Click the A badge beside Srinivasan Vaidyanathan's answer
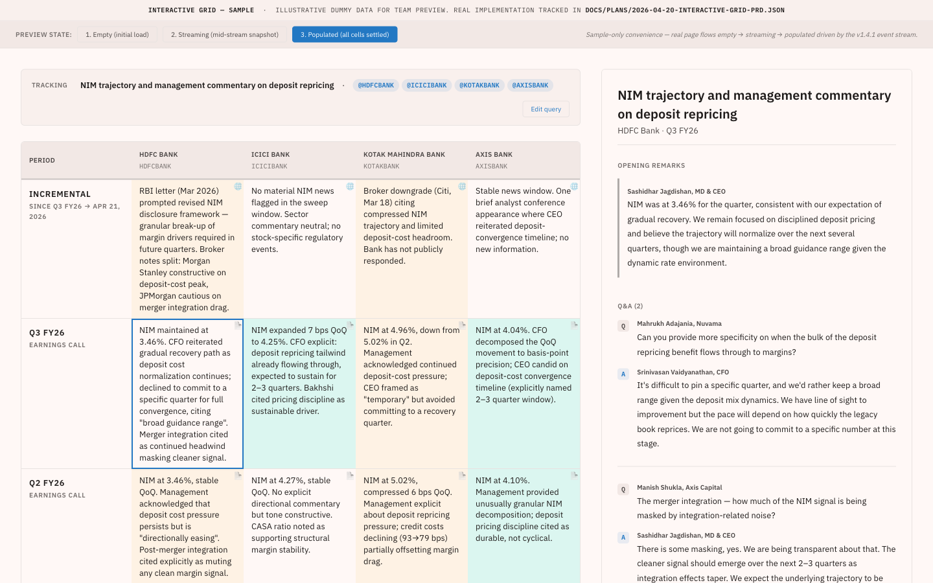The height and width of the screenshot is (583, 933). point(623,374)
